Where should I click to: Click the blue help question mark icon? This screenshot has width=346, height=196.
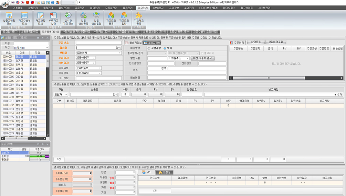(53, 2)
